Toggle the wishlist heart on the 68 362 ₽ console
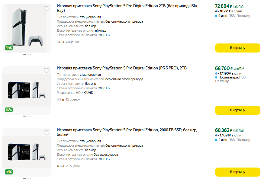The image size is (264, 179). [x=46, y=133]
